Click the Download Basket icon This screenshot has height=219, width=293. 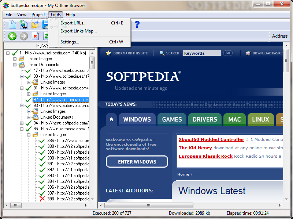coord(248,53)
